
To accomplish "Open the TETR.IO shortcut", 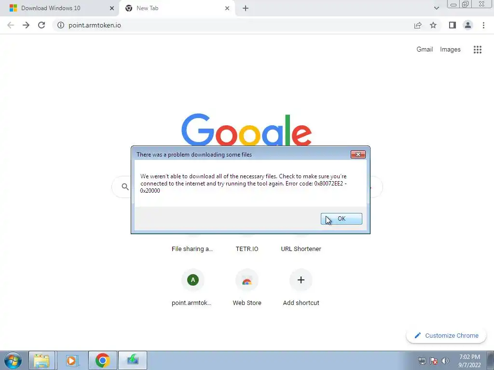I will click(x=247, y=249).
